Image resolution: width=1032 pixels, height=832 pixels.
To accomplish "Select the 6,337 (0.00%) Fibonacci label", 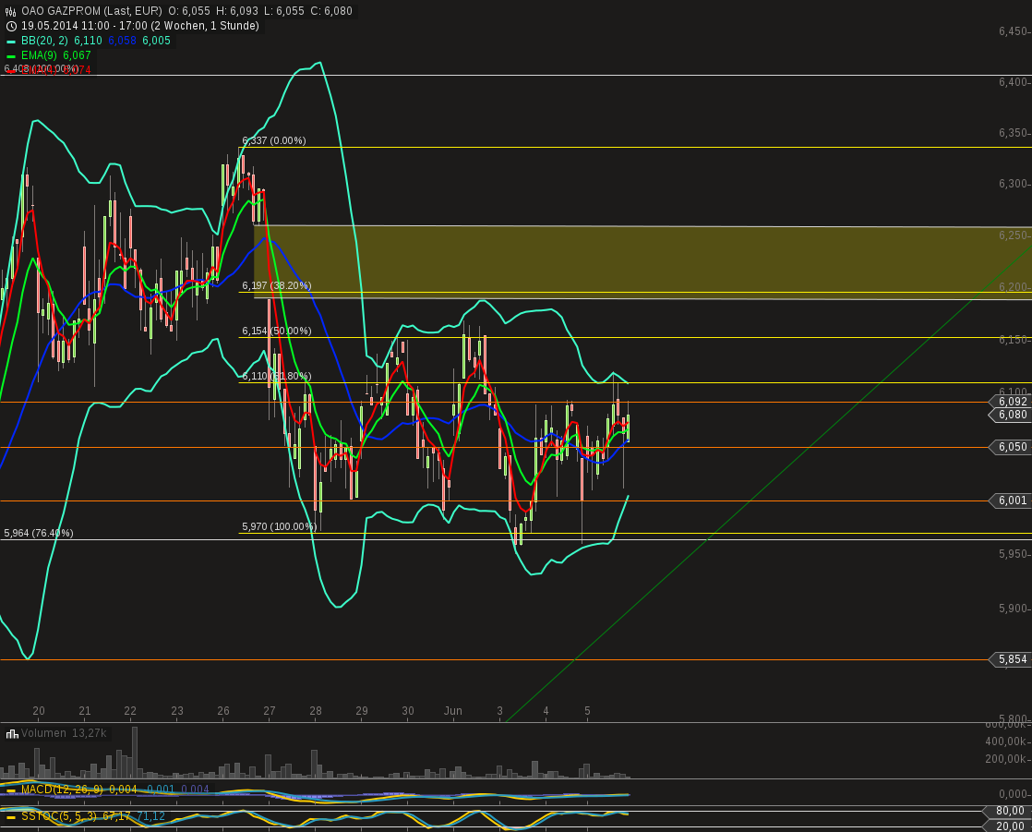I will 274,140.
